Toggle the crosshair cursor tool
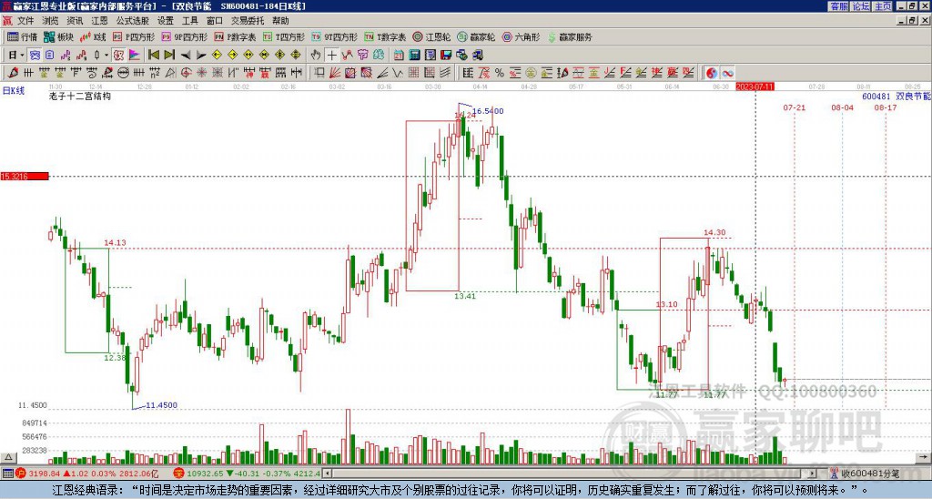This screenshot has width=932, height=499. coord(331,56)
